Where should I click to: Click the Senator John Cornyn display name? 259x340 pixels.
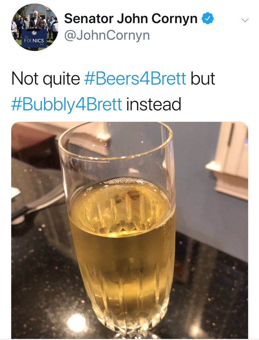click(x=131, y=19)
